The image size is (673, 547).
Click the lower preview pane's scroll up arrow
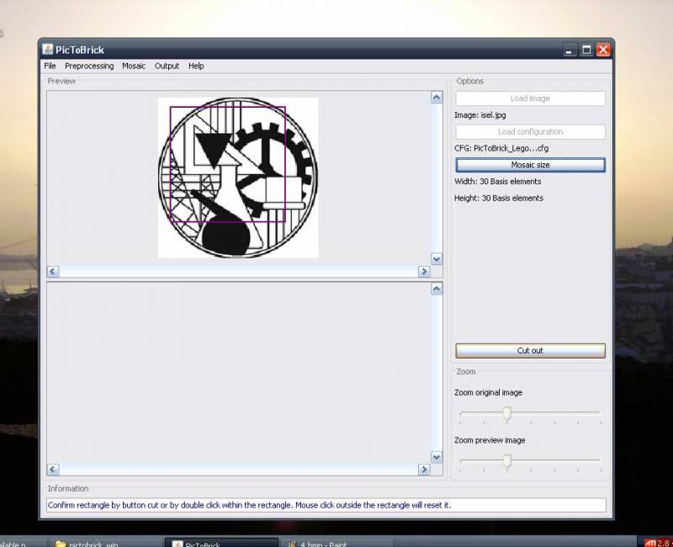tap(436, 289)
